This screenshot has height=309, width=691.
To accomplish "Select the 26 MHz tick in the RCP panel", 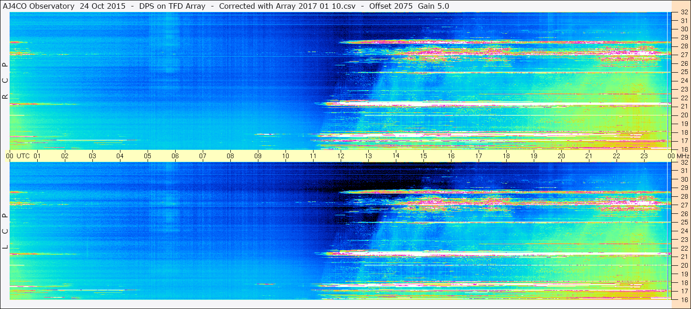I will click(684, 63).
